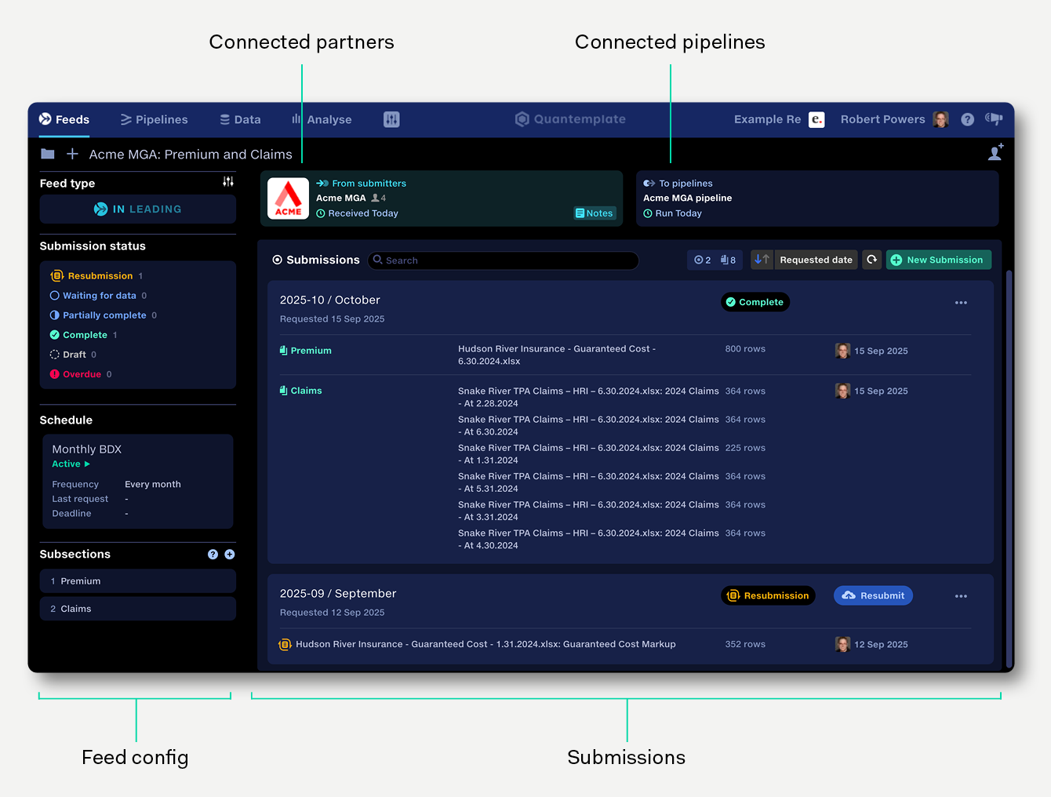Open help via the question mark icon
The height and width of the screenshot is (797, 1051).
[x=967, y=119]
